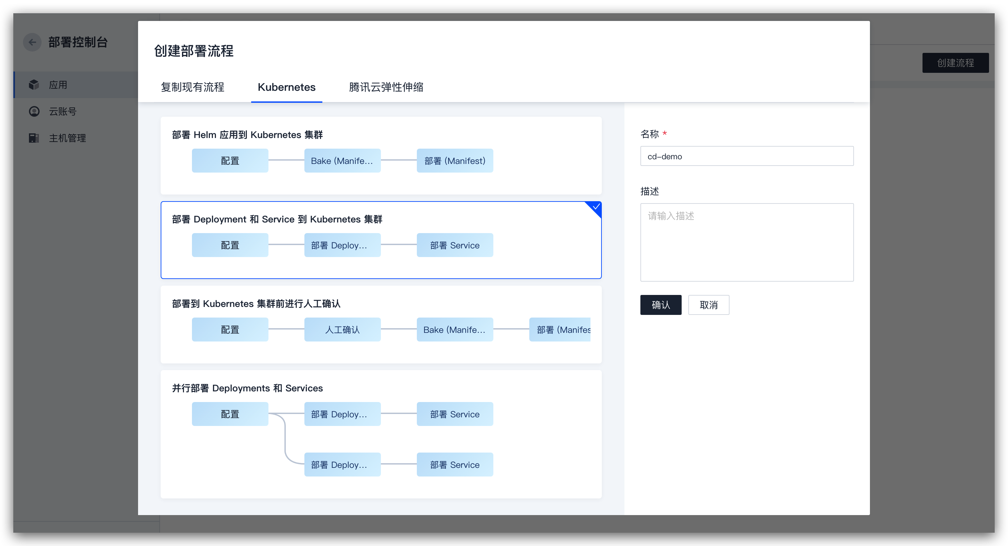Click the 创建流程 button behind the dialog
The height and width of the screenshot is (546, 1008).
[x=955, y=63]
